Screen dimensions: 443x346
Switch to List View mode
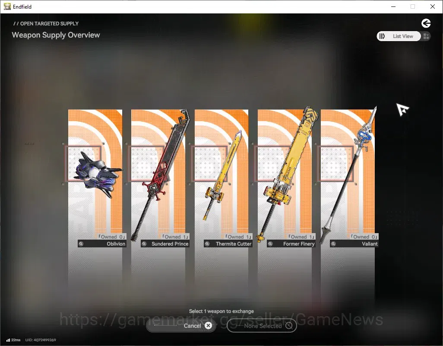399,36
